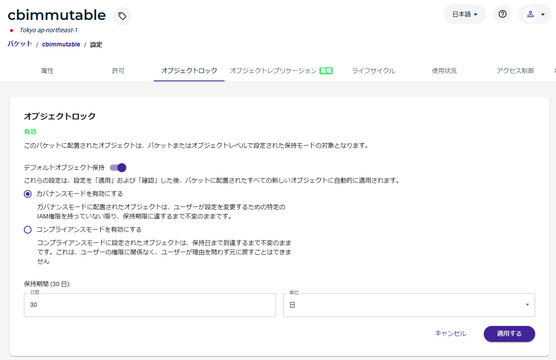The width and height of the screenshot is (556, 360).
Task: Click the 日数 retention days input field
Action: [x=150, y=305]
